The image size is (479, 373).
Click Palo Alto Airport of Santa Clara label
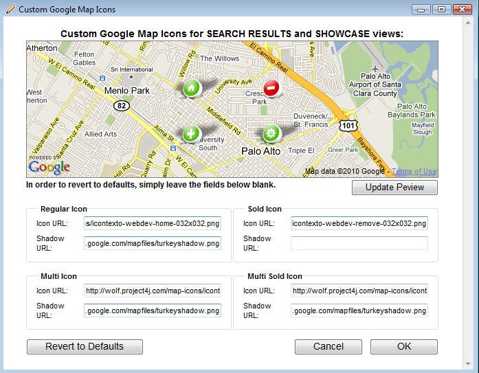pyautogui.click(x=375, y=85)
